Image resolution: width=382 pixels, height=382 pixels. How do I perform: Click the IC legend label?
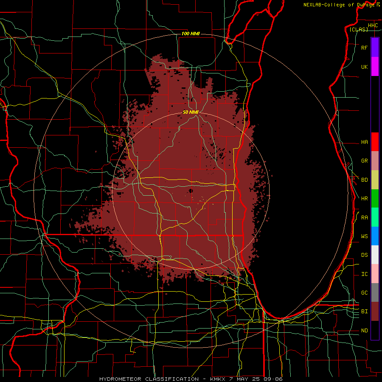(x=364, y=274)
